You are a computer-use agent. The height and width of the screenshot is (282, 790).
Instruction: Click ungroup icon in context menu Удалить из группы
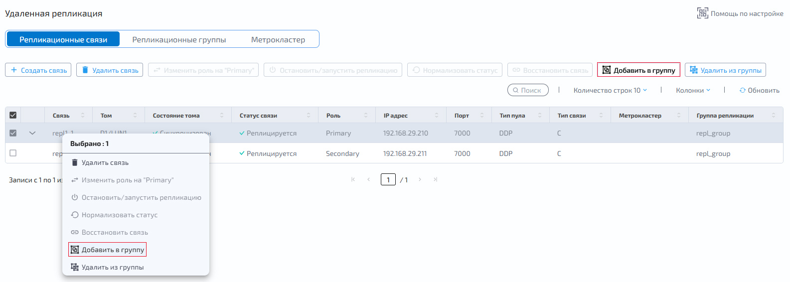75,267
